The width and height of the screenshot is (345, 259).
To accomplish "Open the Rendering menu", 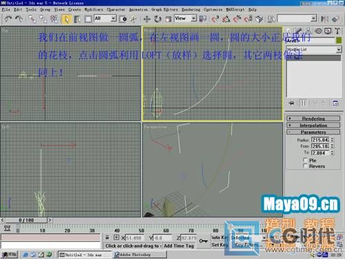I will [191, 10].
